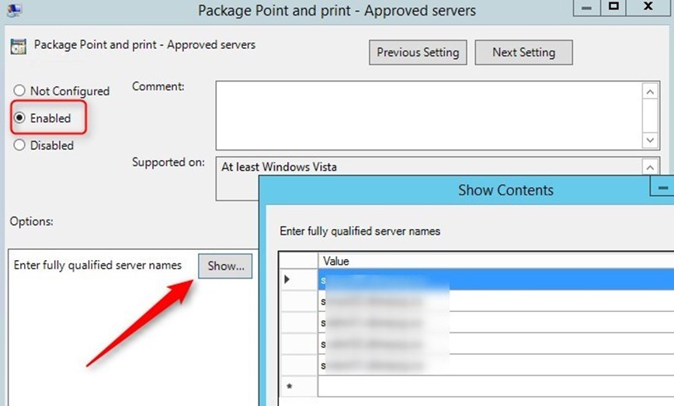674x406 pixels.
Task: Click the new empty value row cell
Action: 496,387
